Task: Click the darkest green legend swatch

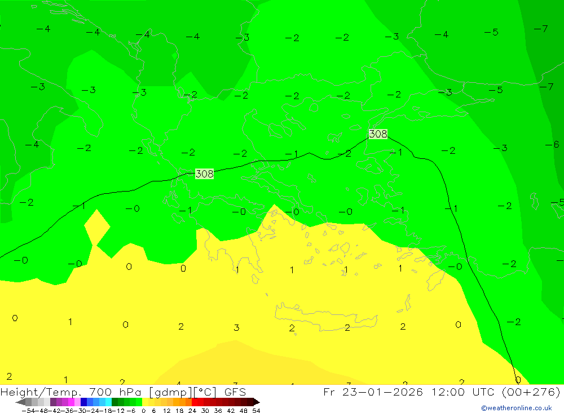Action: (114, 402)
